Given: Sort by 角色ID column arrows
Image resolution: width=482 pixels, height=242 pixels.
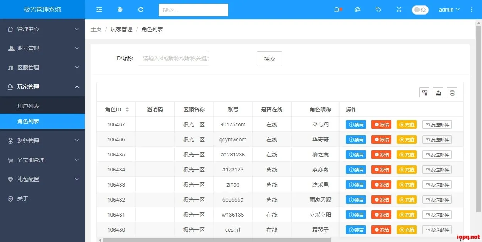Looking at the screenshot, I should point(127,109).
